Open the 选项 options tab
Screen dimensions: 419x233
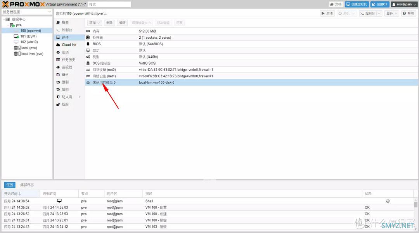coord(69,52)
